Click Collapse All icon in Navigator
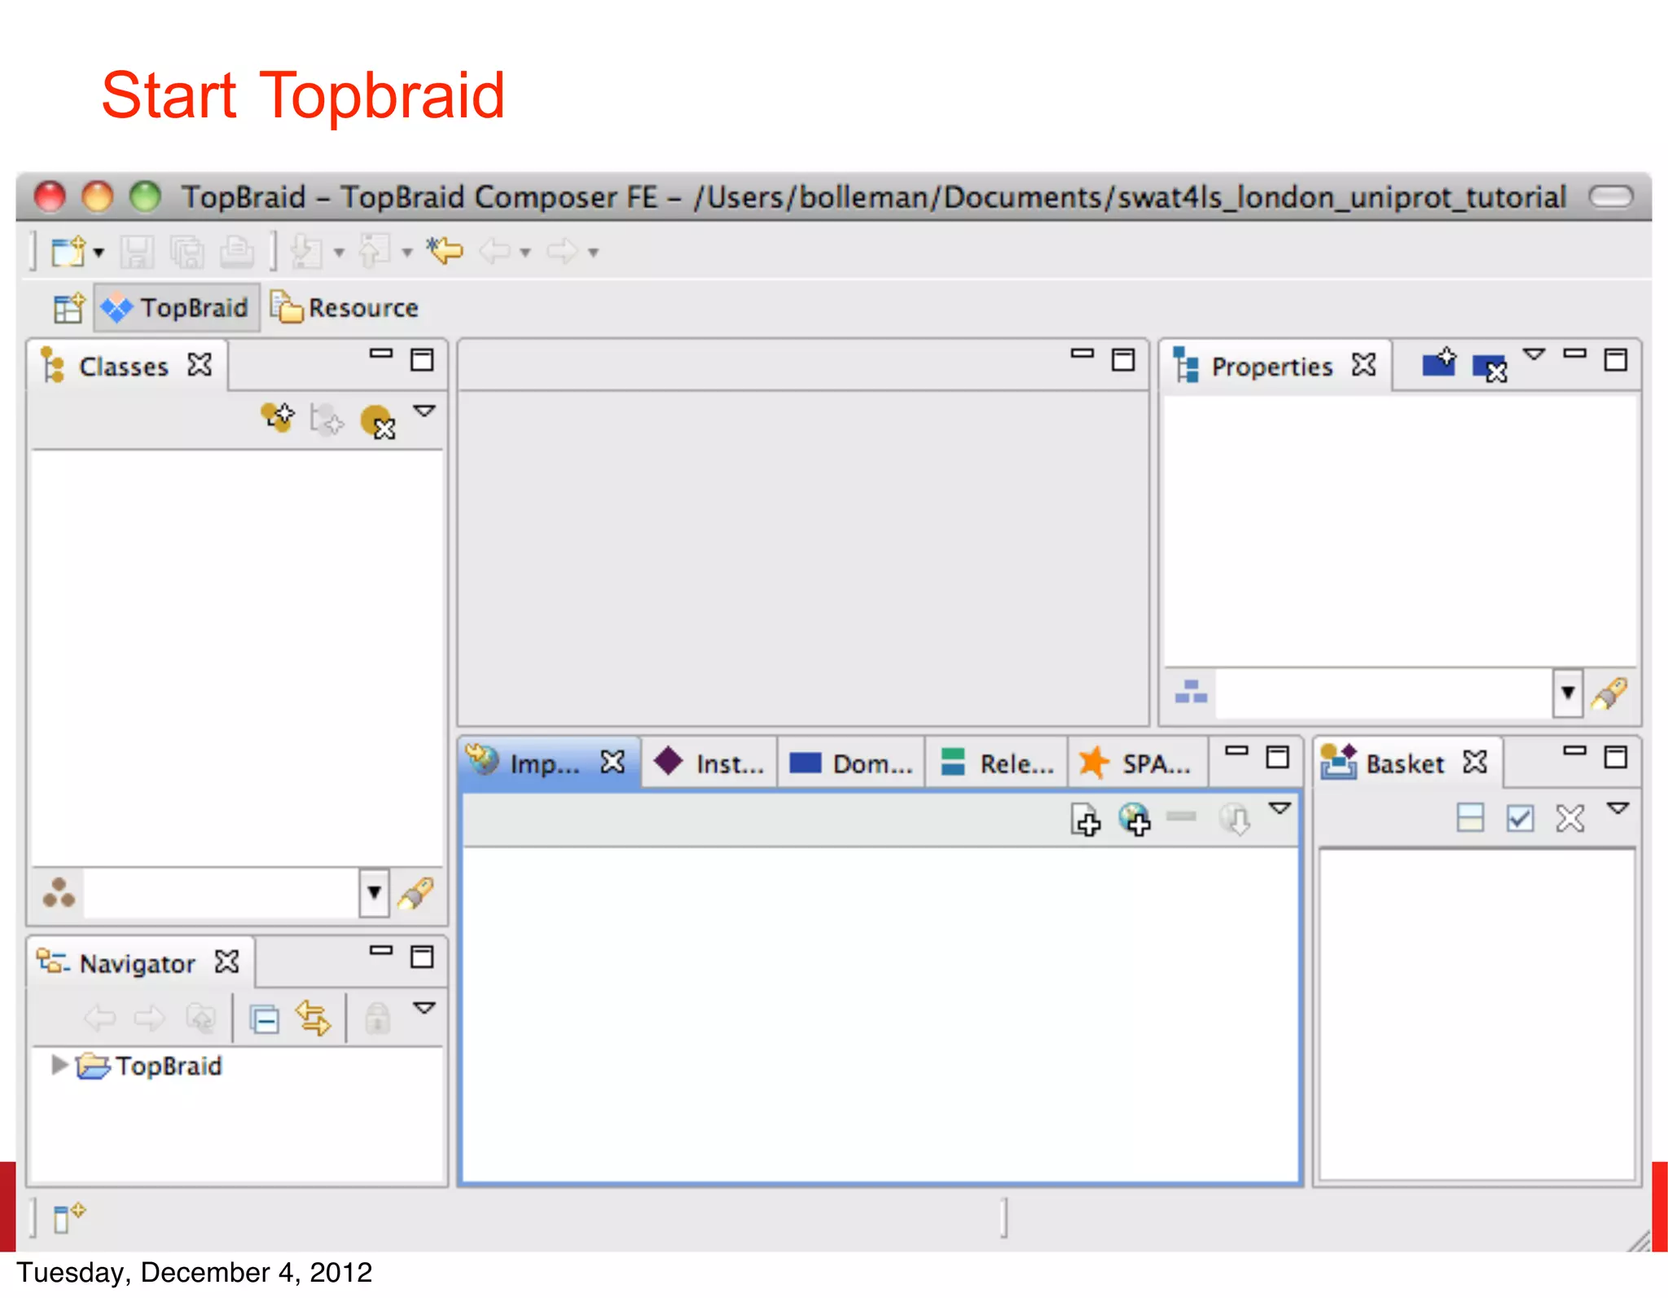 click(265, 1019)
